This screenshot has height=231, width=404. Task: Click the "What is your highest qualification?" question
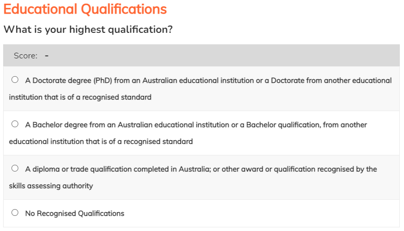pos(88,30)
